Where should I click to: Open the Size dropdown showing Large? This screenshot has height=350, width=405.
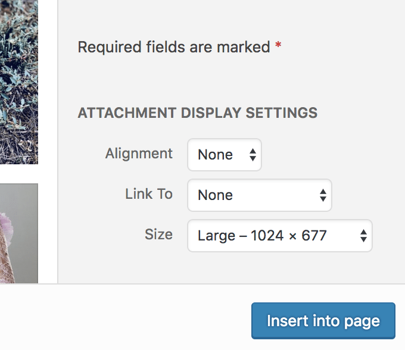point(280,236)
